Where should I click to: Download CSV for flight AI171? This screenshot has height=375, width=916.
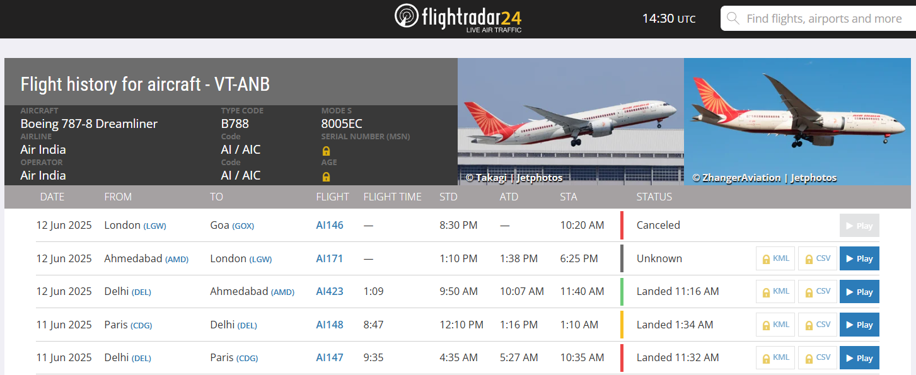(817, 258)
